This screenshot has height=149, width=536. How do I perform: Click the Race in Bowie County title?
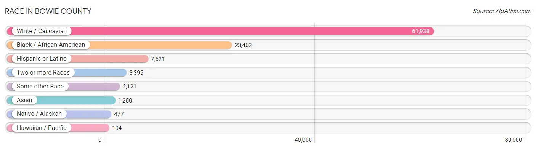tap(48, 11)
